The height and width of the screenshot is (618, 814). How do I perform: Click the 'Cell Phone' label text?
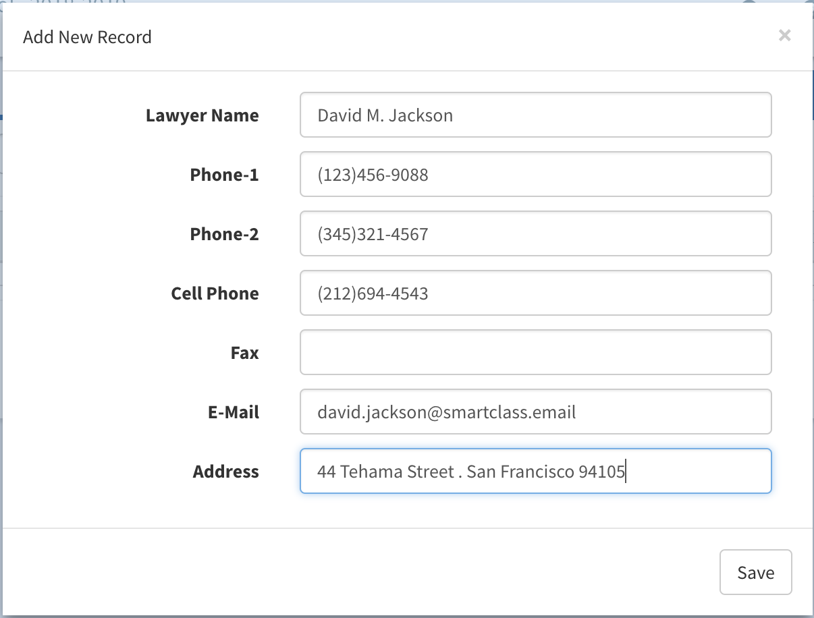pos(215,293)
